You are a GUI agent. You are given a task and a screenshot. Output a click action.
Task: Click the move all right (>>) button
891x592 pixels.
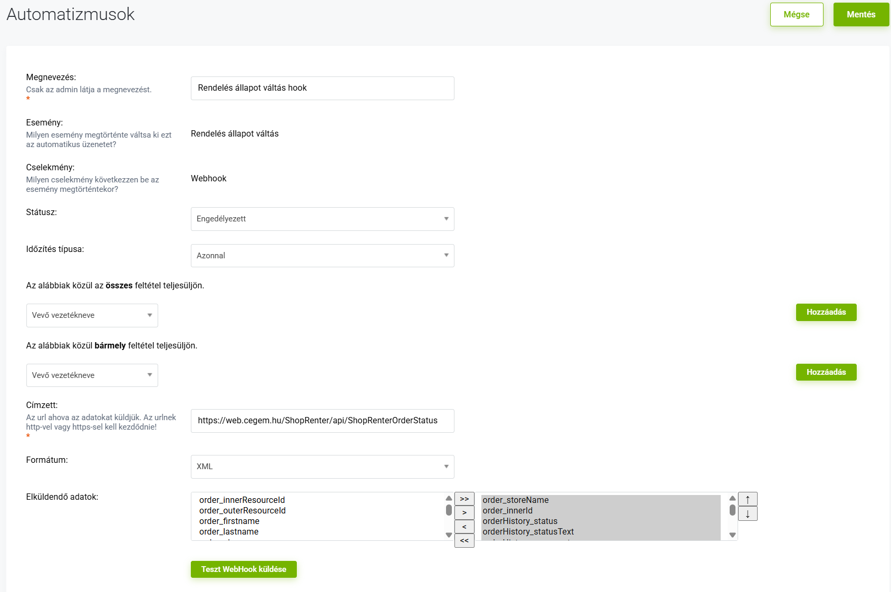pos(464,499)
